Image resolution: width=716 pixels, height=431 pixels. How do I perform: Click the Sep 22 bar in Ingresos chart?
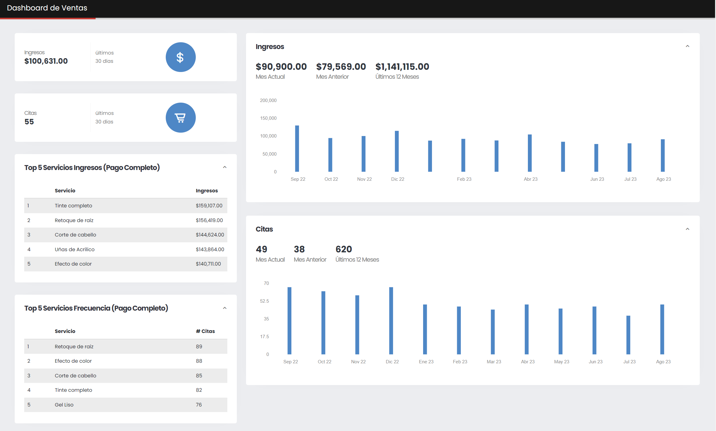click(x=297, y=149)
